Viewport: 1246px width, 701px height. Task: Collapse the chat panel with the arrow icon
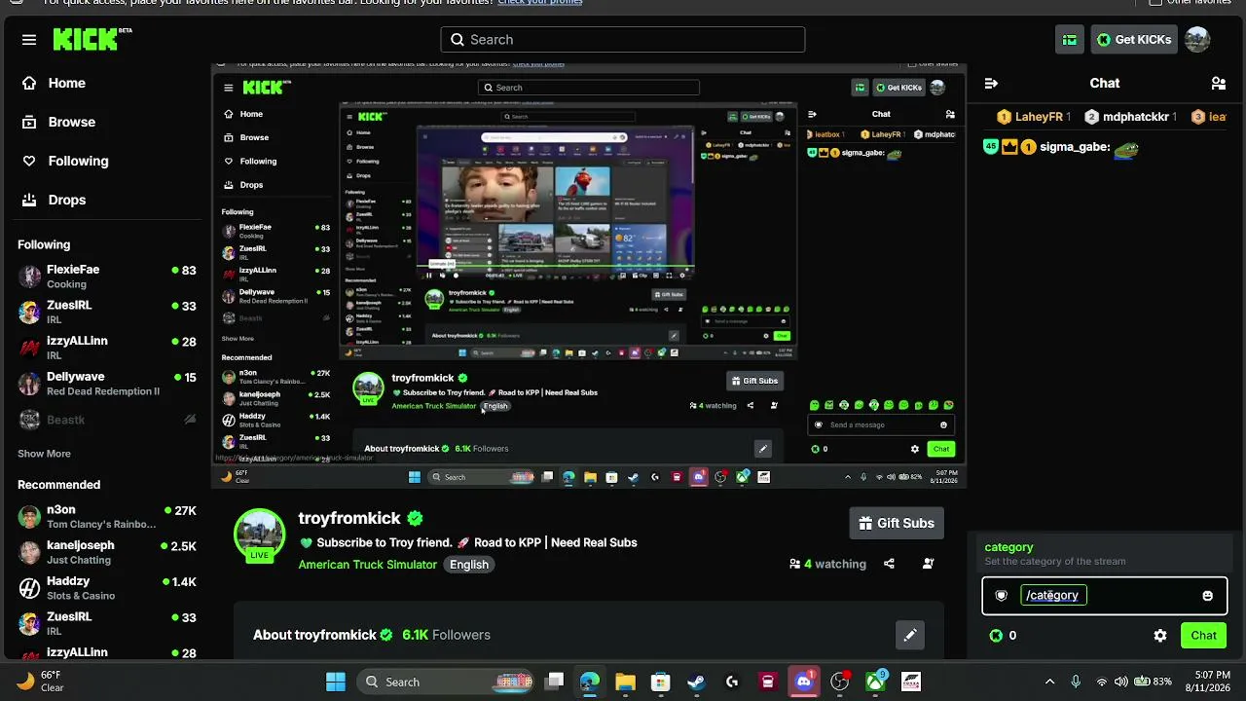(991, 84)
